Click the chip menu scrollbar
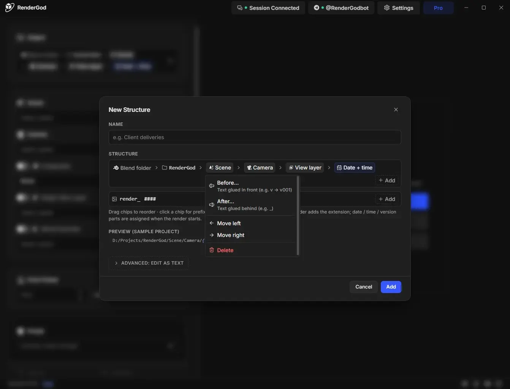 [298, 215]
